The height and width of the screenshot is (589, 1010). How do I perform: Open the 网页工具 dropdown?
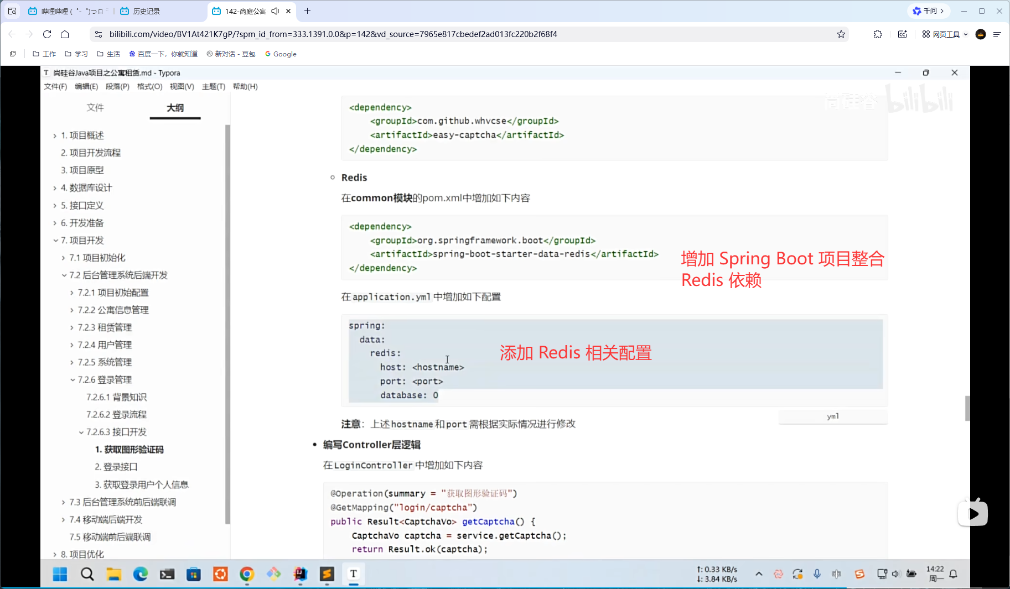tap(945, 34)
